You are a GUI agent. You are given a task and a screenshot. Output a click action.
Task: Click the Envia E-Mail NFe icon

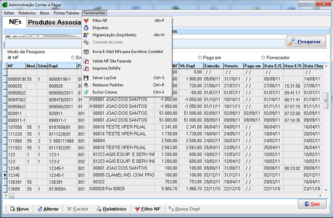(86, 52)
